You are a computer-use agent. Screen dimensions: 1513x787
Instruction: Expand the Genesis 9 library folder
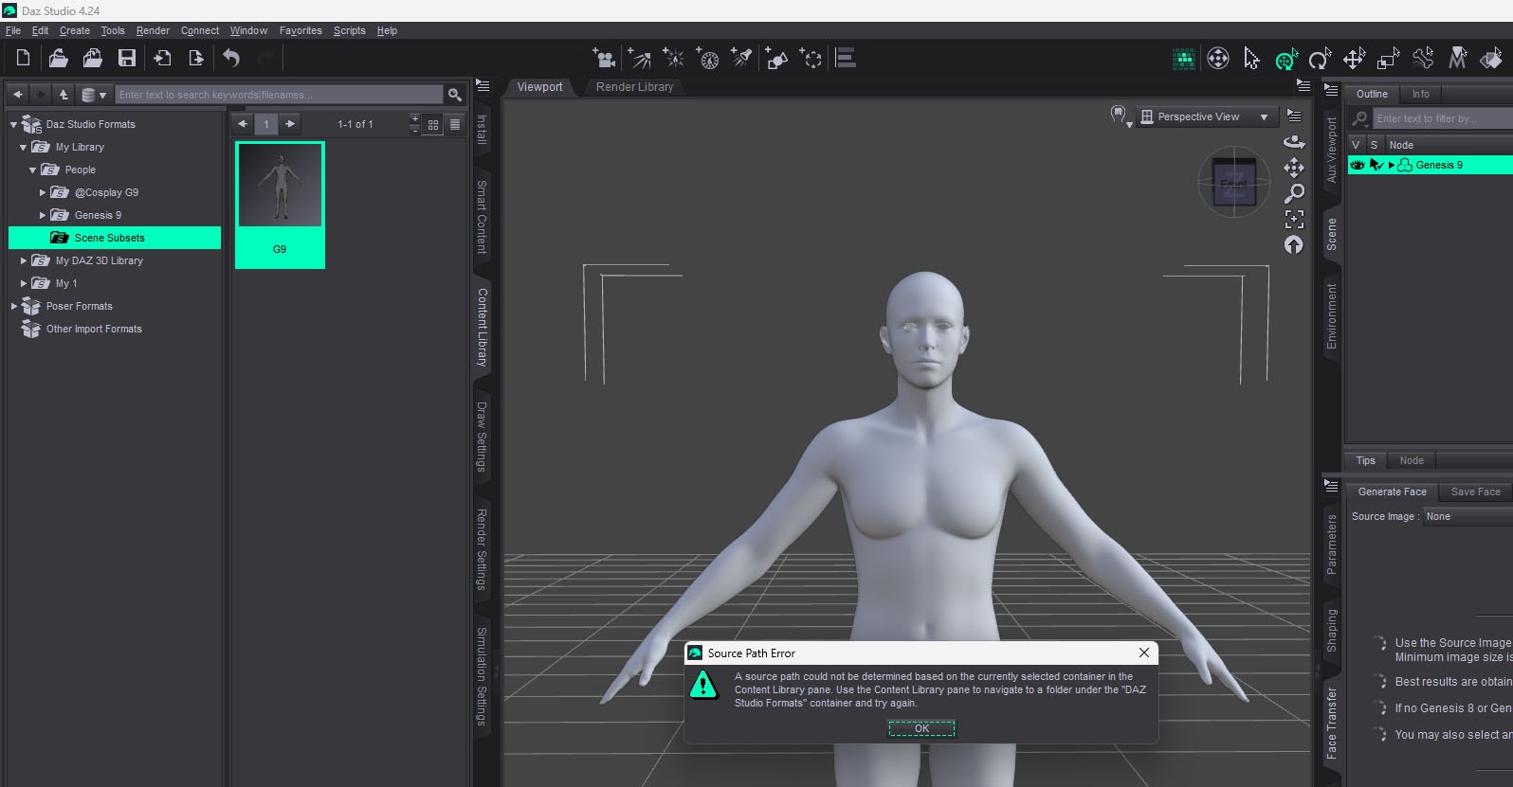[x=42, y=215]
